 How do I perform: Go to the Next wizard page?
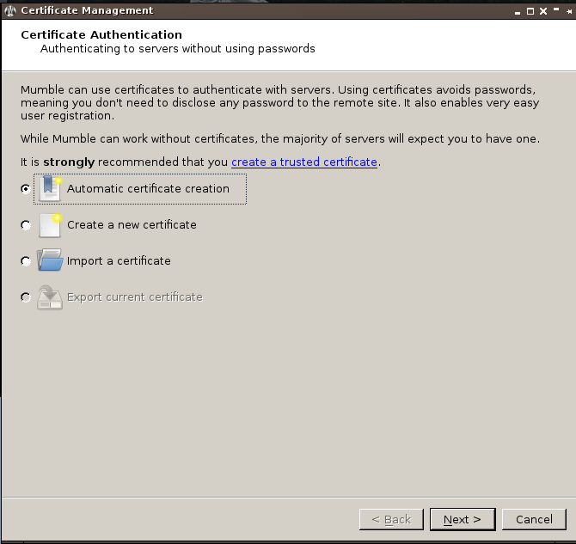coord(463,519)
